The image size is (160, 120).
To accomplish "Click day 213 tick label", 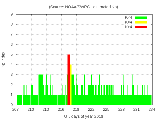I will 46,109.
